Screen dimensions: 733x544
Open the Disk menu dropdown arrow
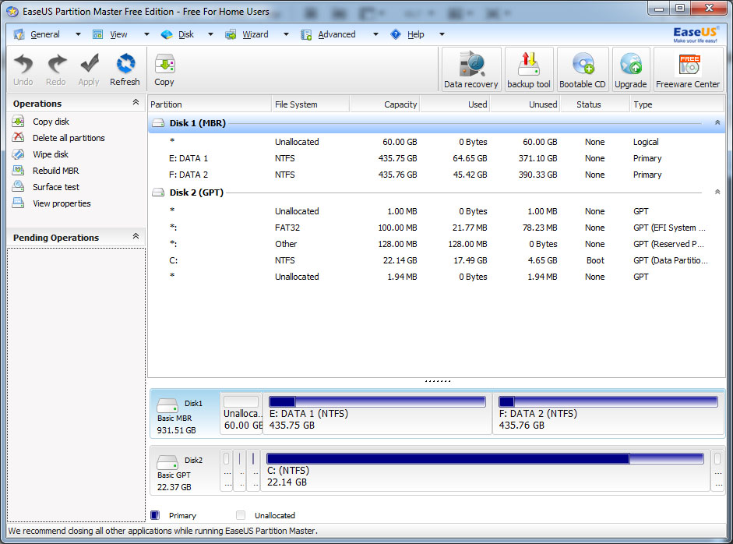tap(210, 34)
